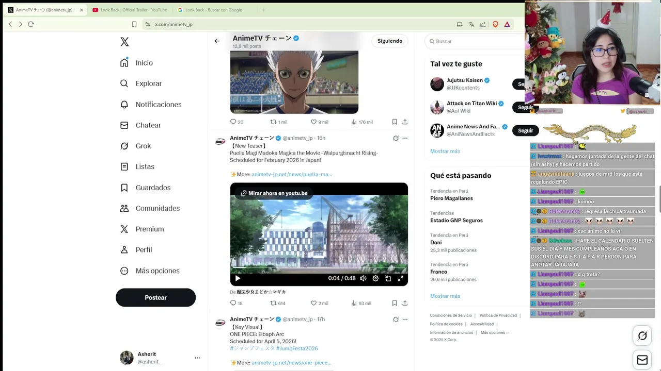
Task: Open Grok assistant
Action: [x=136, y=146]
